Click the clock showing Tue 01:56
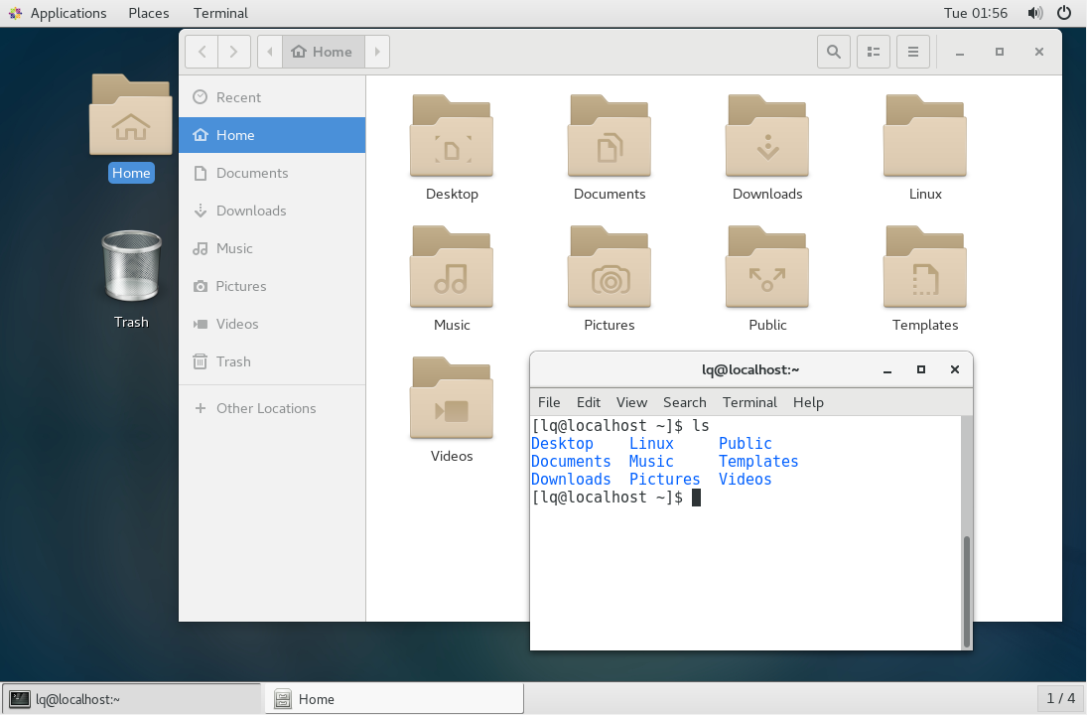The height and width of the screenshot is (715, 1087). tap(976, 13)
